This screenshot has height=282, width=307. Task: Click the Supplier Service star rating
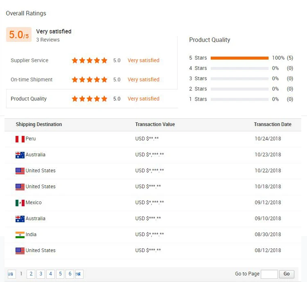click(90, 60)
